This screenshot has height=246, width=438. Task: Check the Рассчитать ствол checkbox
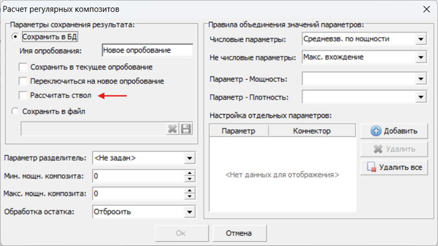pos(24,96)
